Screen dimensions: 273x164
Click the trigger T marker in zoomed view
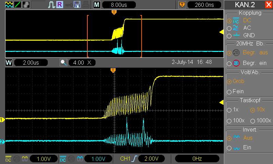point(113,70)
